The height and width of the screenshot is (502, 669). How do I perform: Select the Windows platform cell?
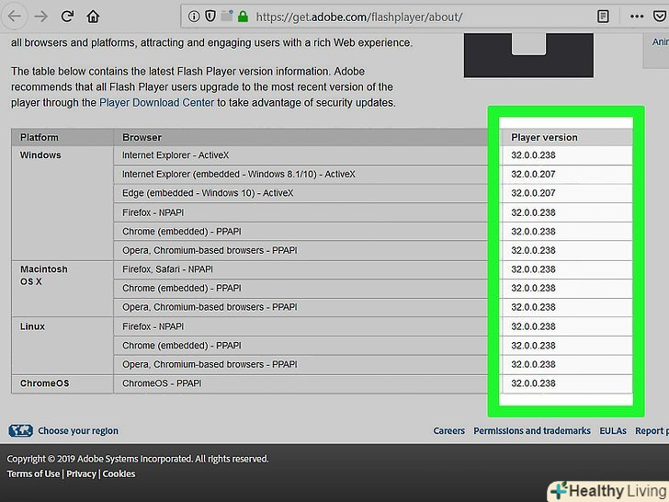(62, 203)
